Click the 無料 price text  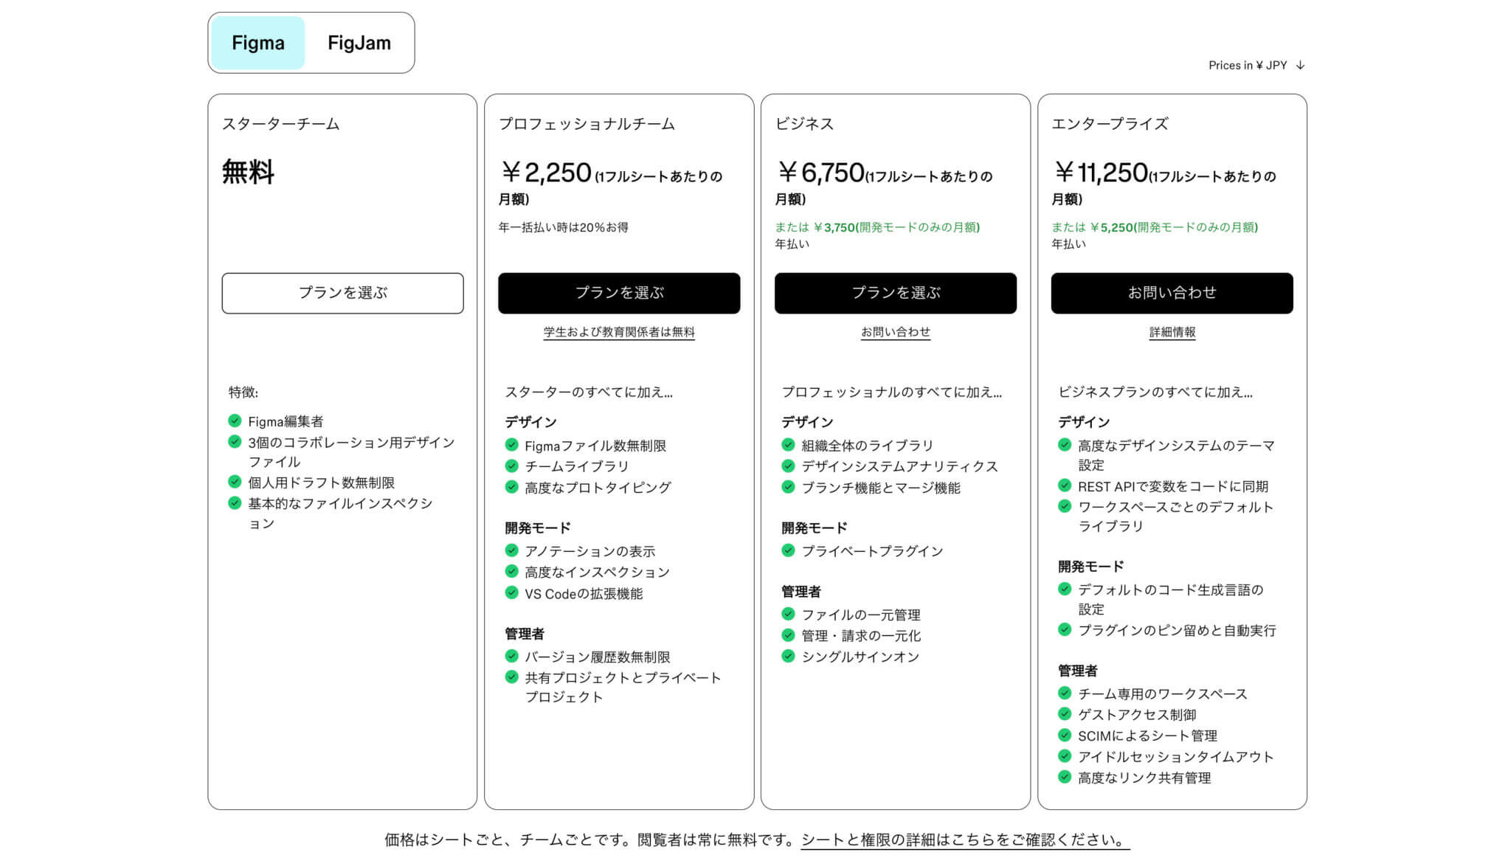pos(248,173)
